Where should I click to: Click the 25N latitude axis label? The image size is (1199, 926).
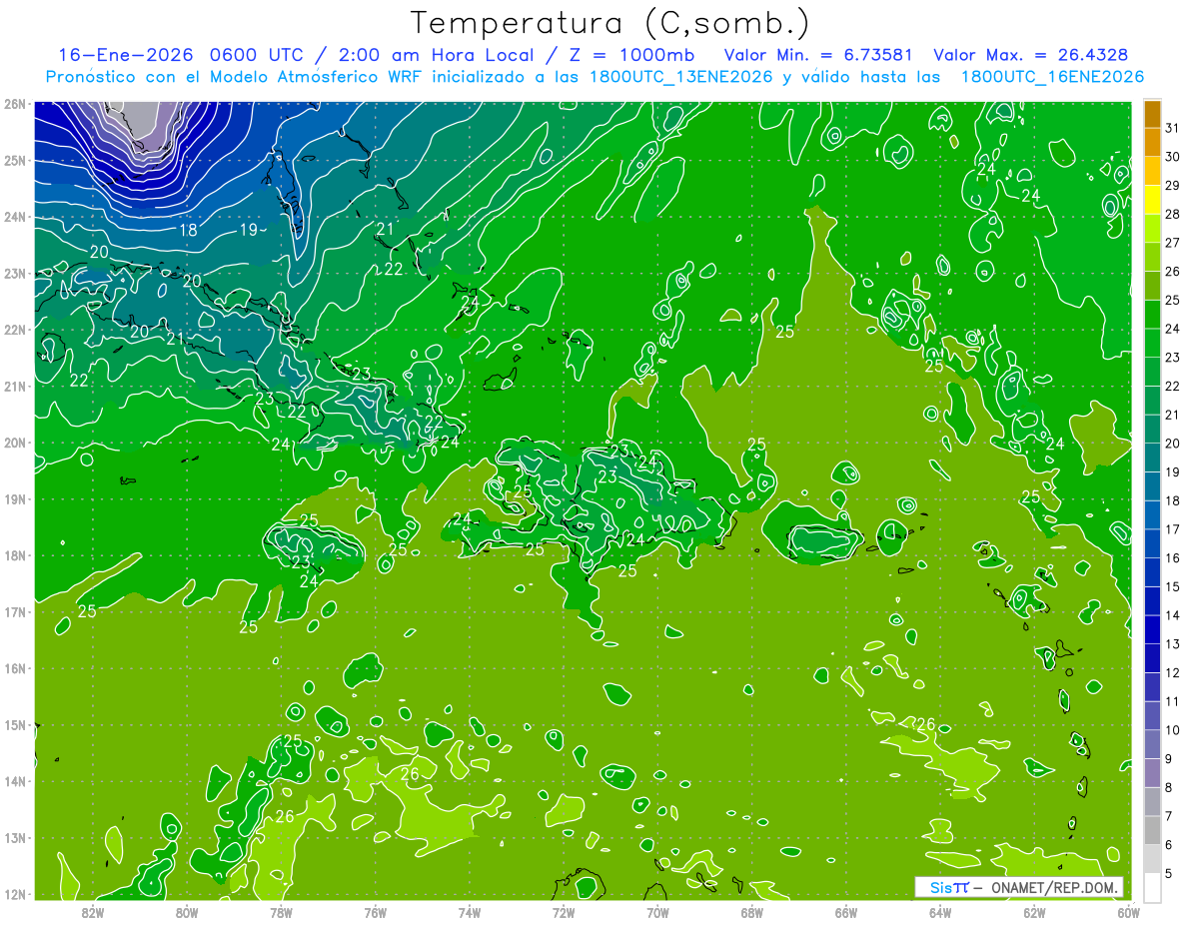[x=15, y=161]
